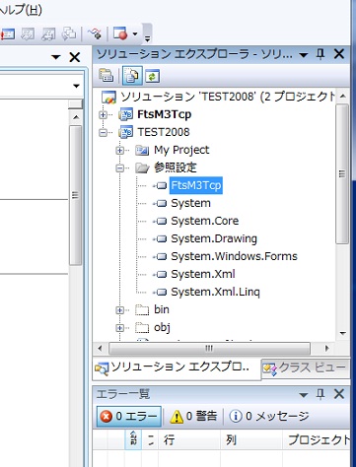Toggle Show All Files in Solution Explorer
This screenshot has height=467, width=356.
coord(132,76)
